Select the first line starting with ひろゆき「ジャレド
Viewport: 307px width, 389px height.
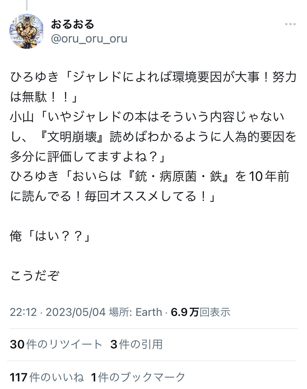[153, 77]
